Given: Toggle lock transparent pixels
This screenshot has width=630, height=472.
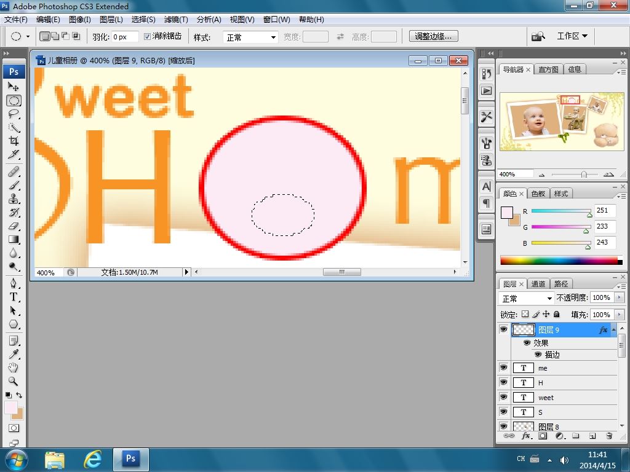Looking at the screenshot, I should (525, 314).
